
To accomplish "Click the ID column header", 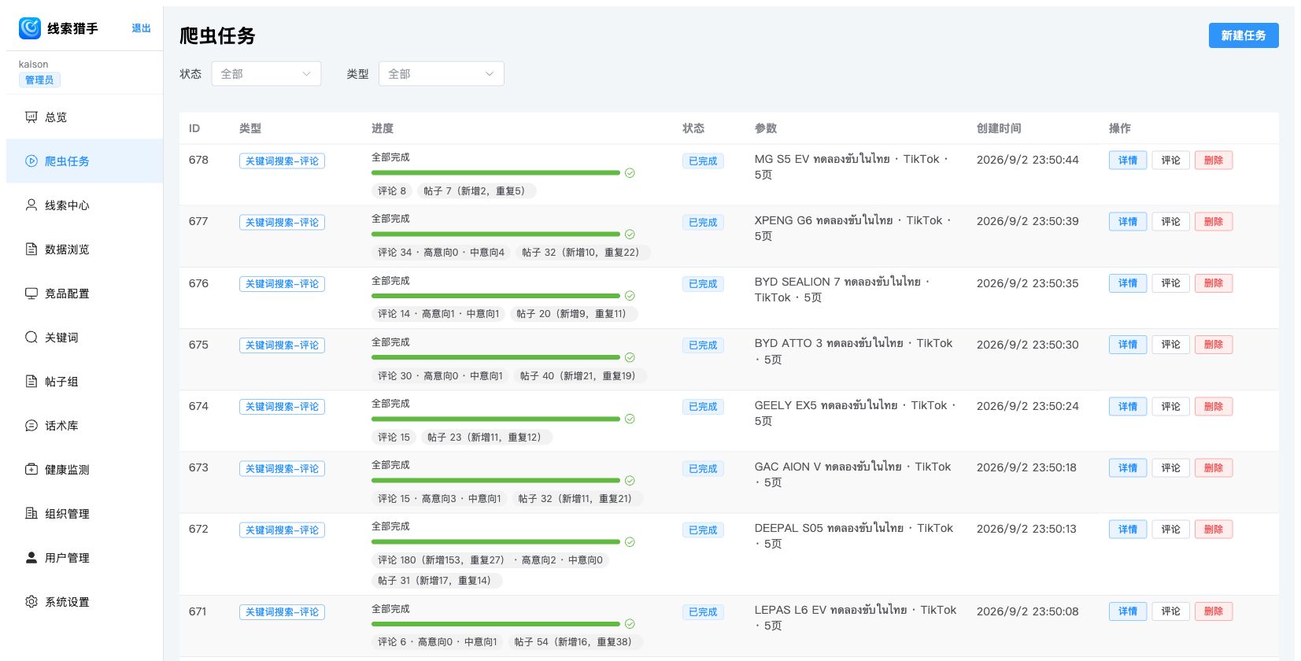I will click(194, 128).
